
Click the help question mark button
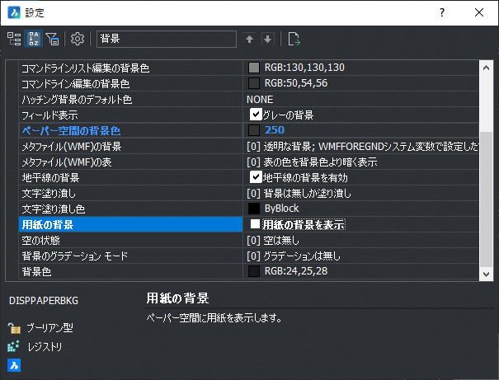coord(442,12)
